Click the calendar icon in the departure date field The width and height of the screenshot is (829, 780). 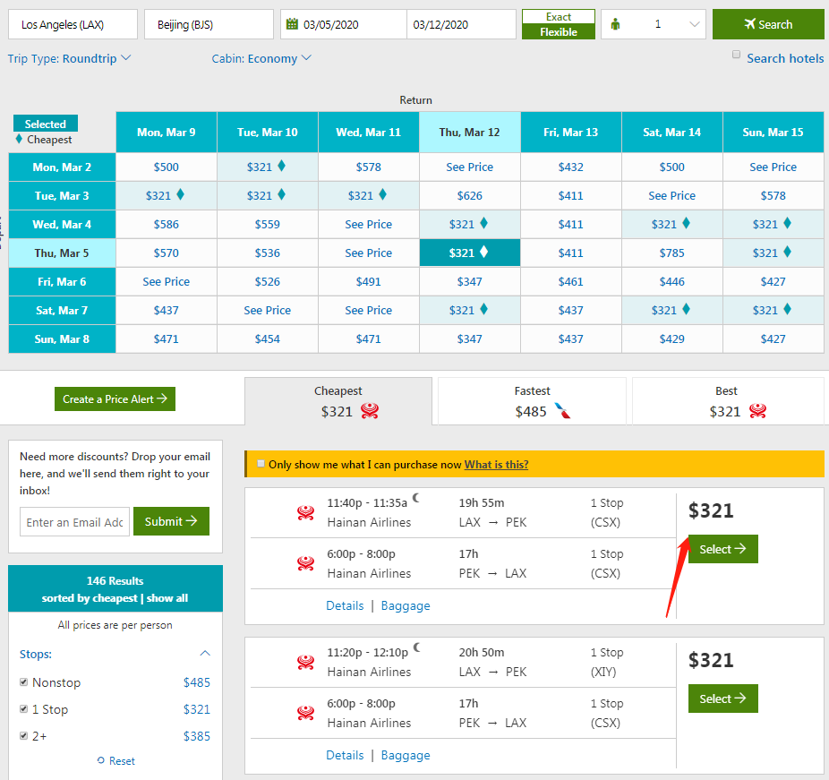(292, 24)
